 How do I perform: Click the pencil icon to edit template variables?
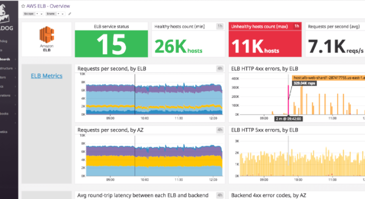(70, 14)
